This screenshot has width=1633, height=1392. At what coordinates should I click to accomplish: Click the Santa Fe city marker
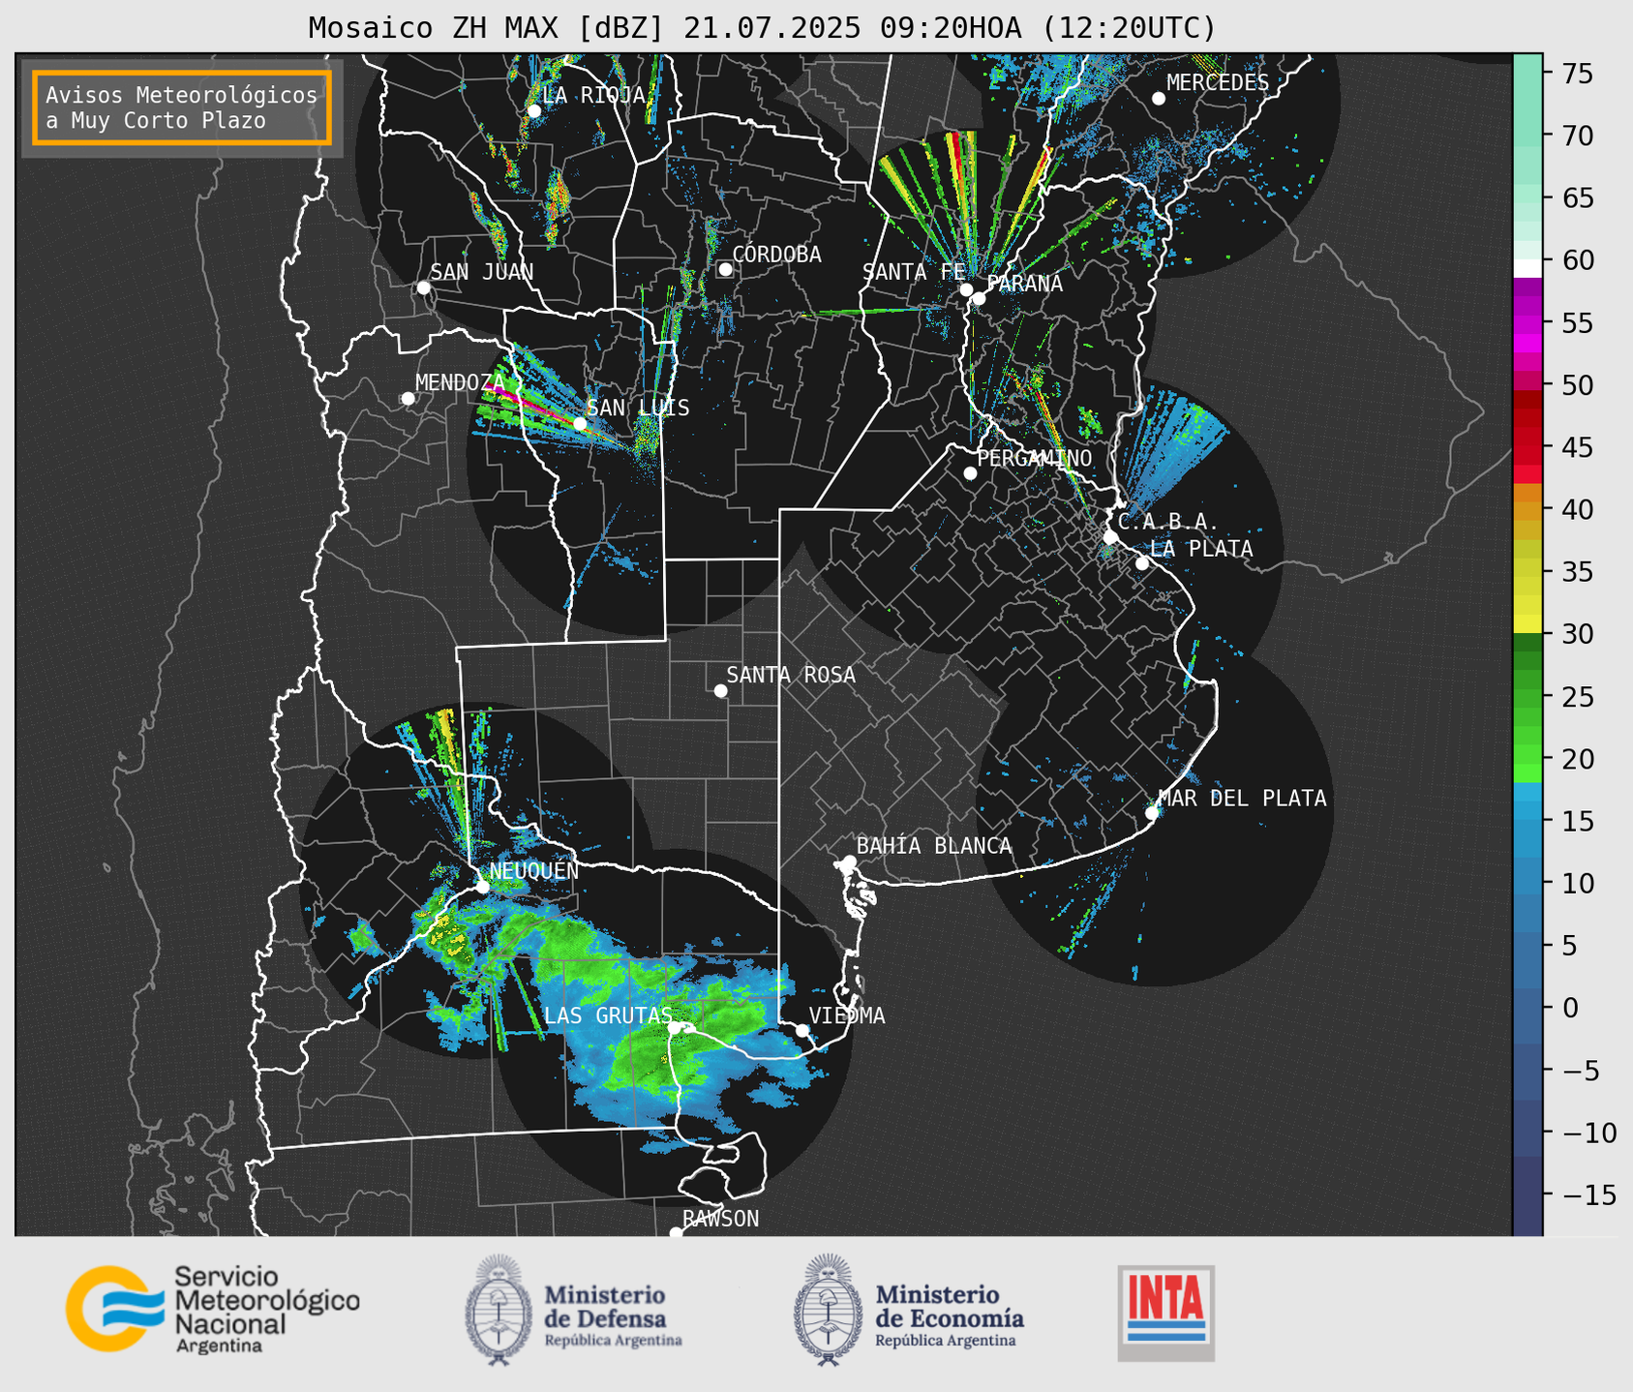coord(966,289)
